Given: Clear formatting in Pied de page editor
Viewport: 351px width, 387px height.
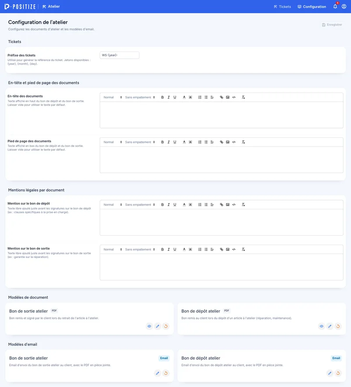Looking at the screenshot, I should pos(243,142).
